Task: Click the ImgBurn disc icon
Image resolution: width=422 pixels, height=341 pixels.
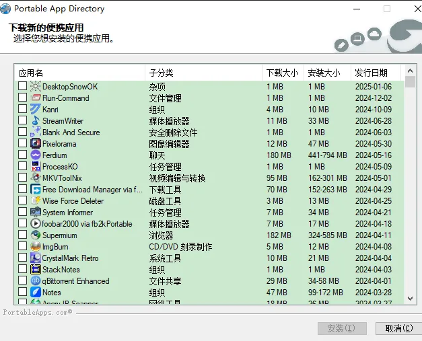Action: (x=36, y=246)
